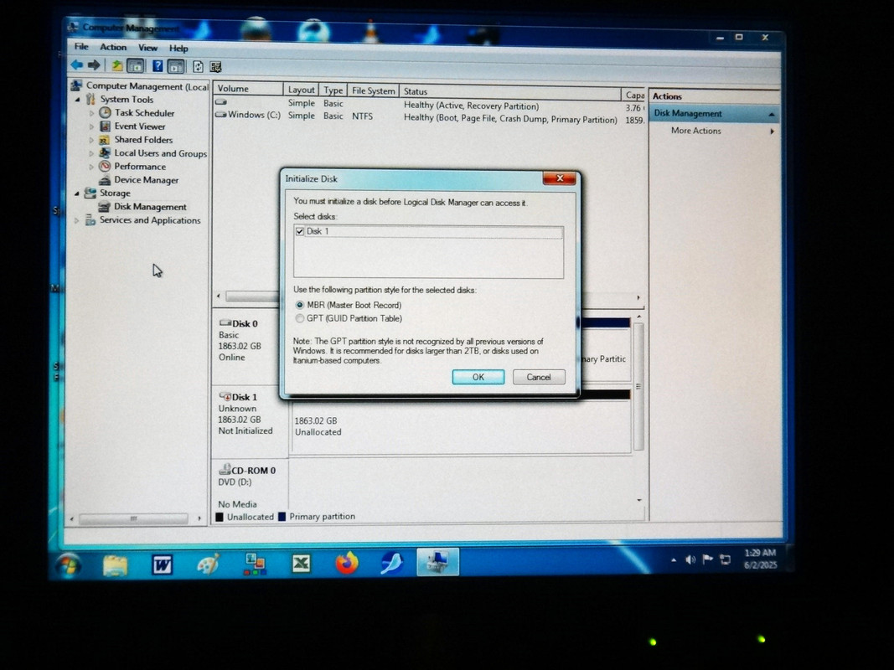Click the Up one level folder icon

coord(116,66)
